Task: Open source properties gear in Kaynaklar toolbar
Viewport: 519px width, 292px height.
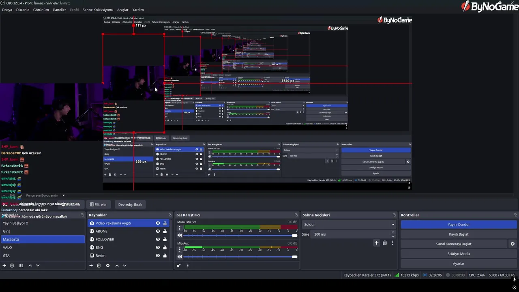Action: coord(108,266)
